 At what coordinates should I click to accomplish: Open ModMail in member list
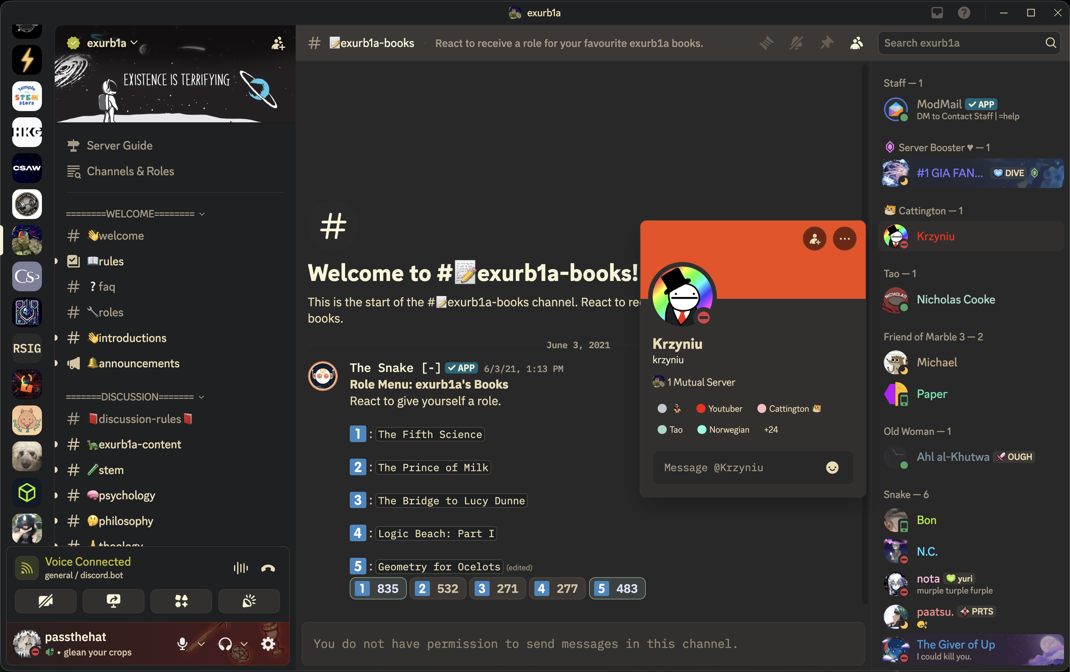tap(971, 109)
